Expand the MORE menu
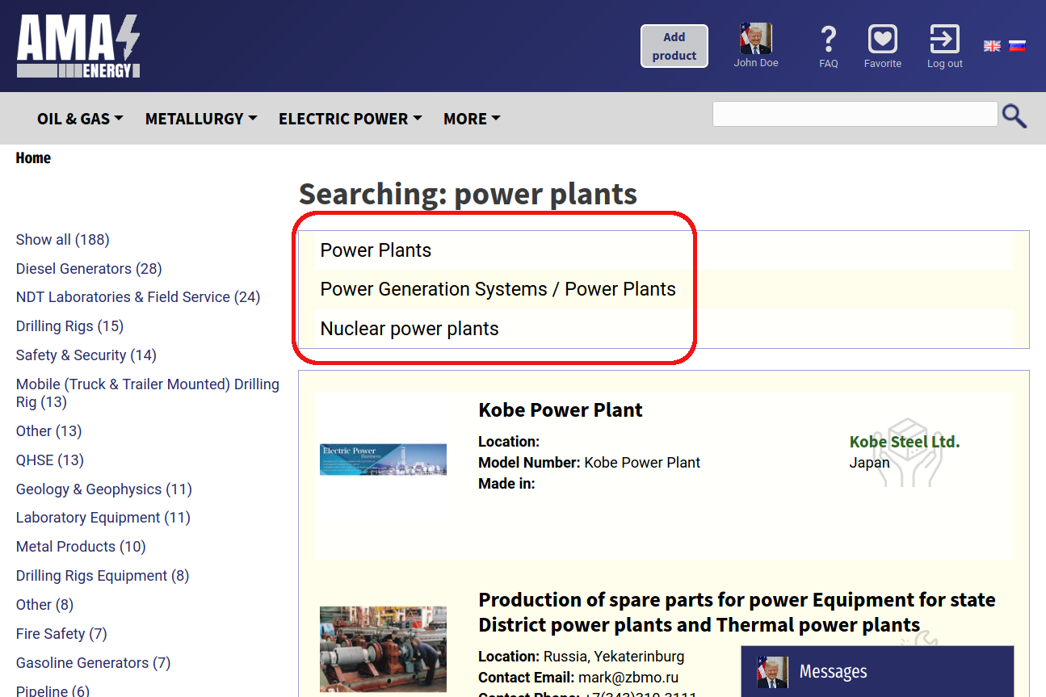Screen dimensions: 1046x697 point(472,119)
